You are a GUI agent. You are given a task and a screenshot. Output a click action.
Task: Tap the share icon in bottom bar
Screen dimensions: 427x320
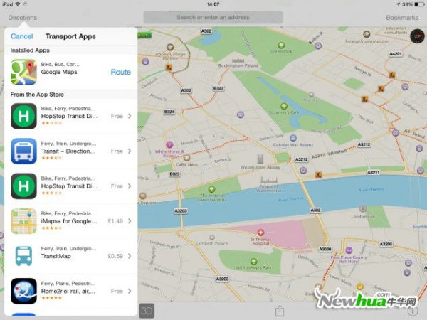pyautogui.click(x=280, y=311)
